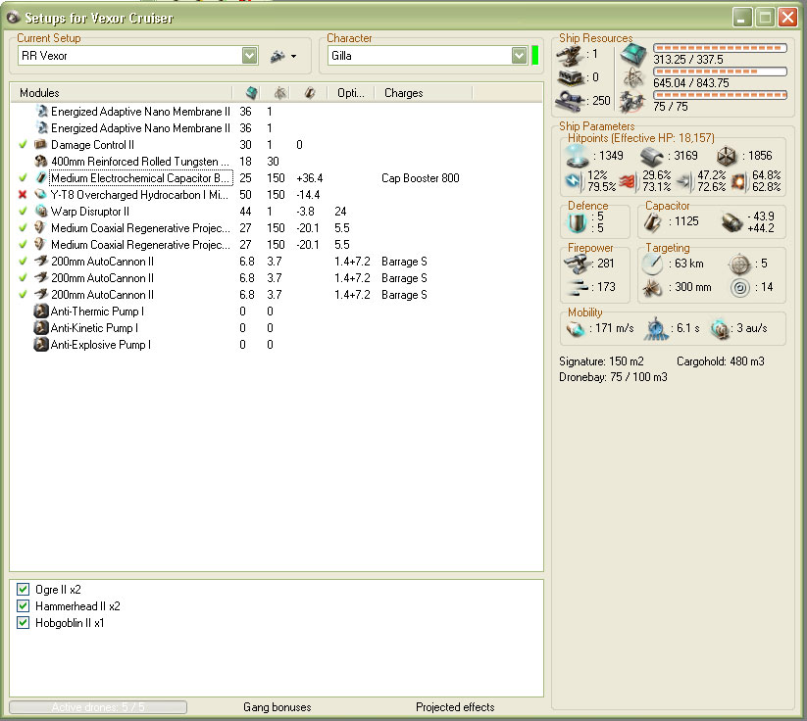Click the Warp Disruptor II module icon
The width and height of the screenshot is (807, 721).
(41, 212)
